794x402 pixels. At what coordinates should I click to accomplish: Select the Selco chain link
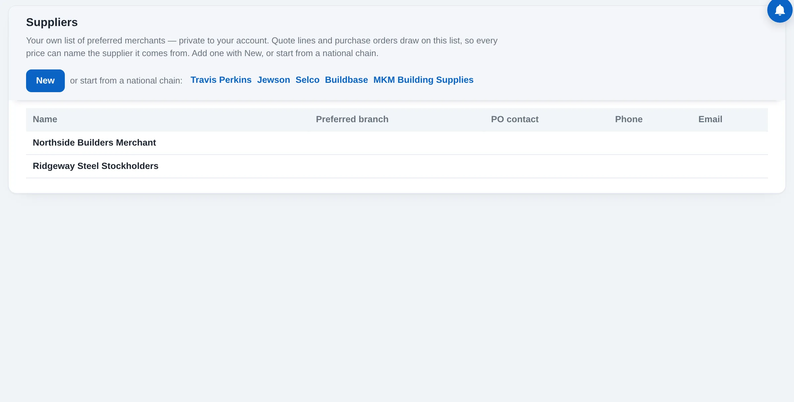click(307, 80)
